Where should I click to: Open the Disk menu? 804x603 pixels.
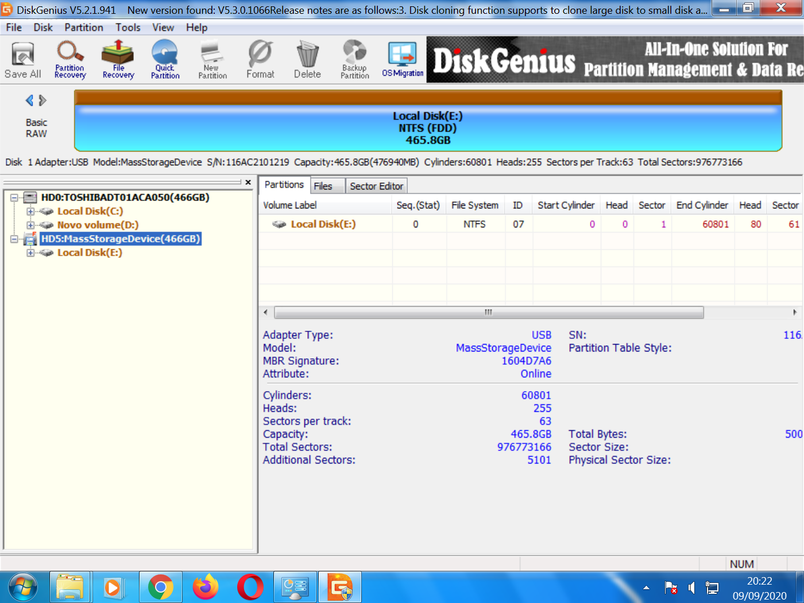tap(43, 28)
